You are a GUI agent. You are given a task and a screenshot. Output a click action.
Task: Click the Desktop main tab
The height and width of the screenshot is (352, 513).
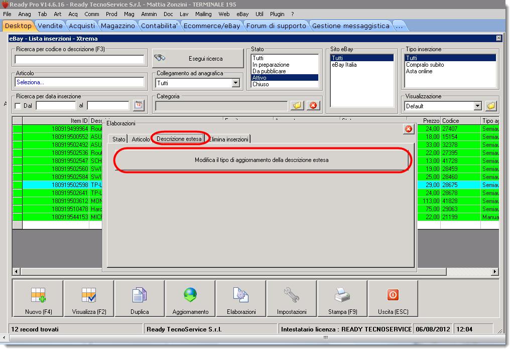tap(18, 26)
